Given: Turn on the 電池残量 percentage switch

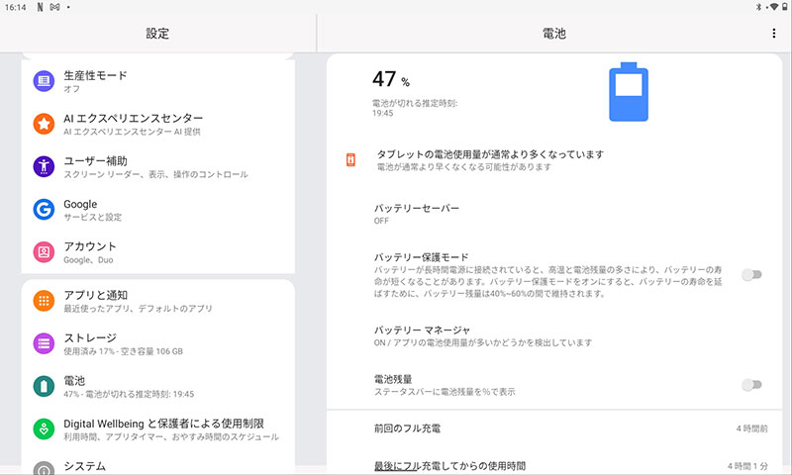Looking at the screenshot, I should pos(751,385).
